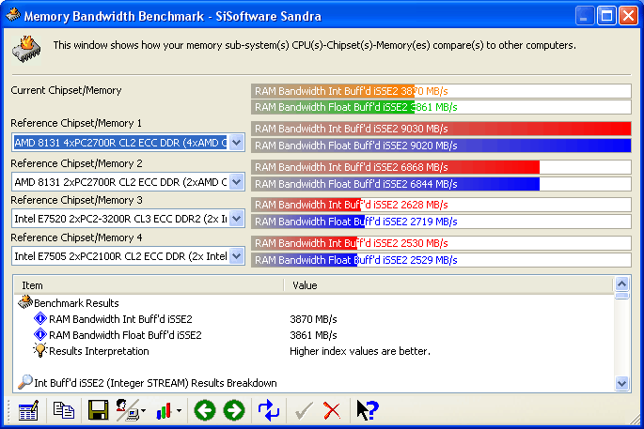644x429 pixels.
Task: Open the bar chart graph icon
Action: click(x=164, y=410)
